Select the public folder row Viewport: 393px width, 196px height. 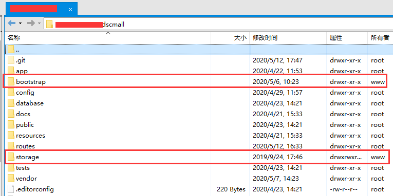tap(199, 124)
